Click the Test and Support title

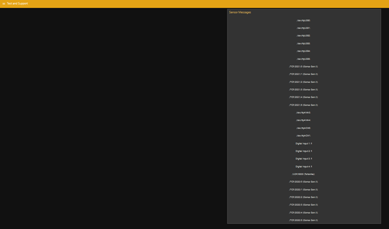point(17,4)
